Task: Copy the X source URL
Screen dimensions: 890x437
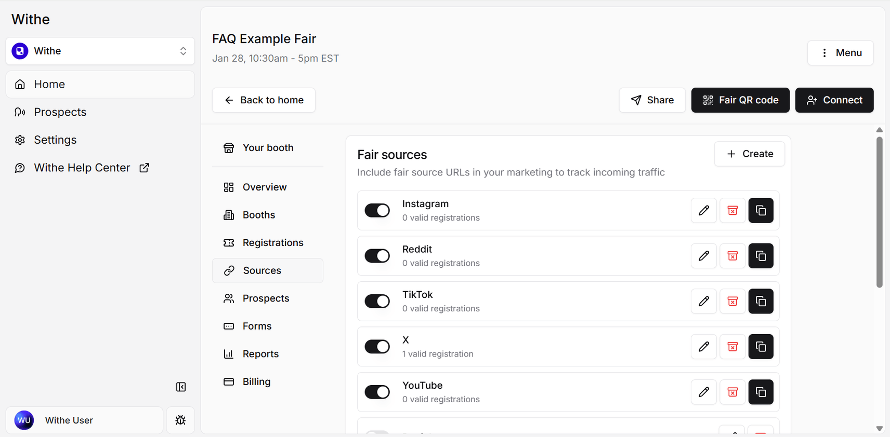Action: pyautogui.click(x=761, y=347)
